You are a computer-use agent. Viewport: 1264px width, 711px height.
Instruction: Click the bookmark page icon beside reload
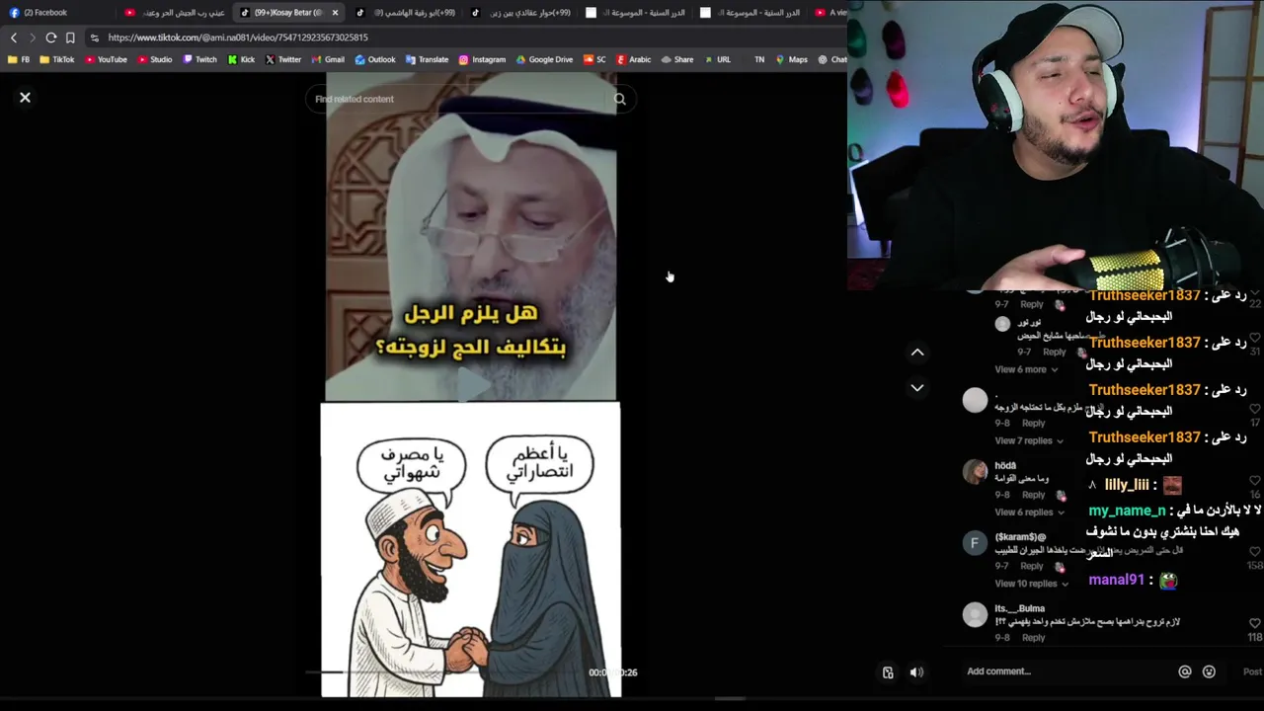(x=70, y=38)
